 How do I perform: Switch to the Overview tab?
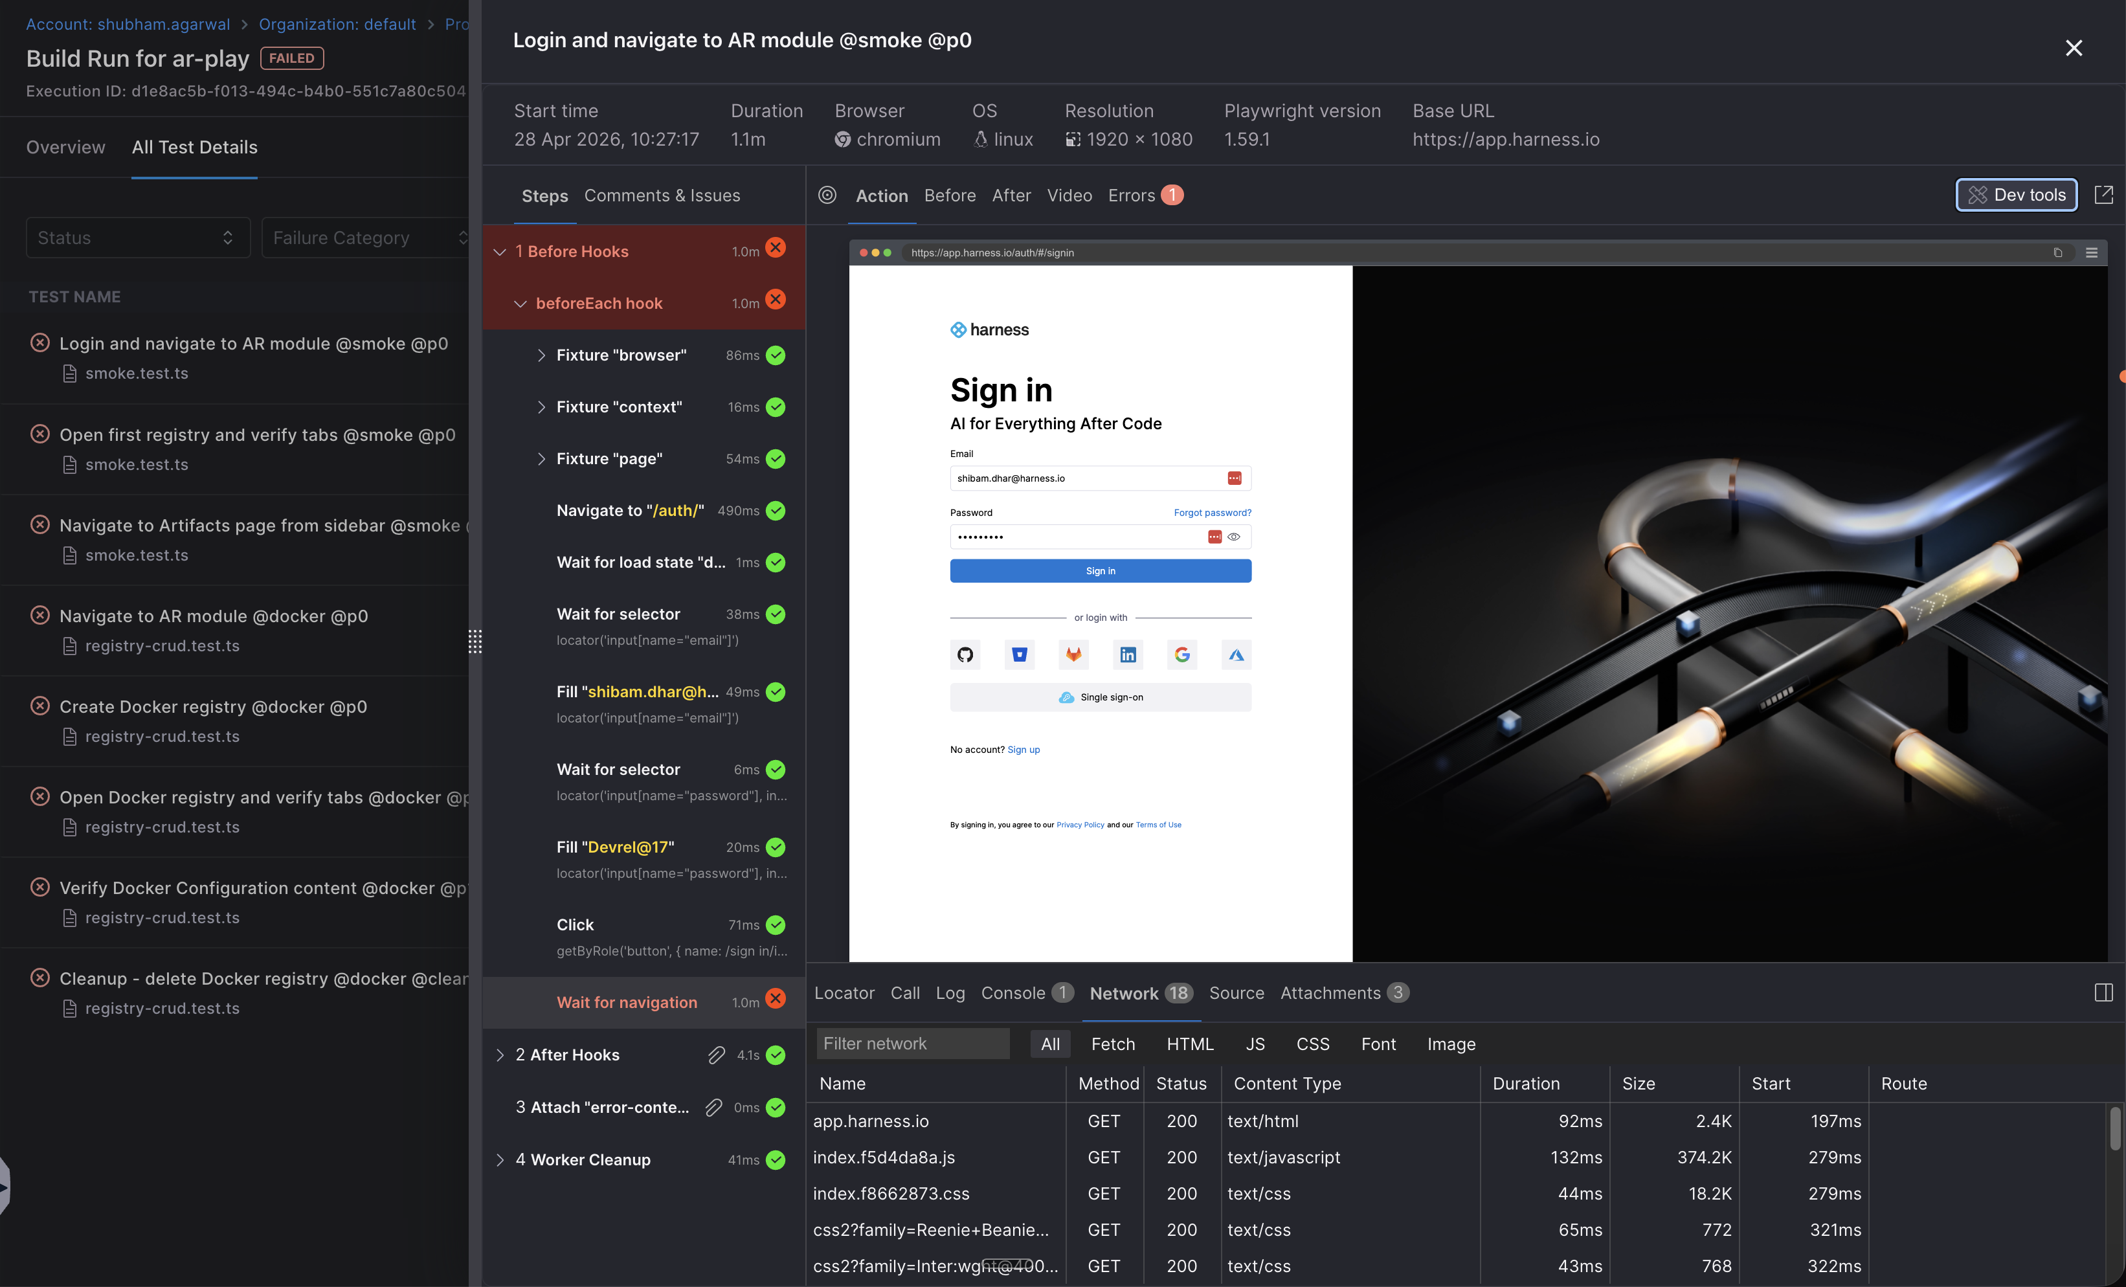[x=65, y=148]
